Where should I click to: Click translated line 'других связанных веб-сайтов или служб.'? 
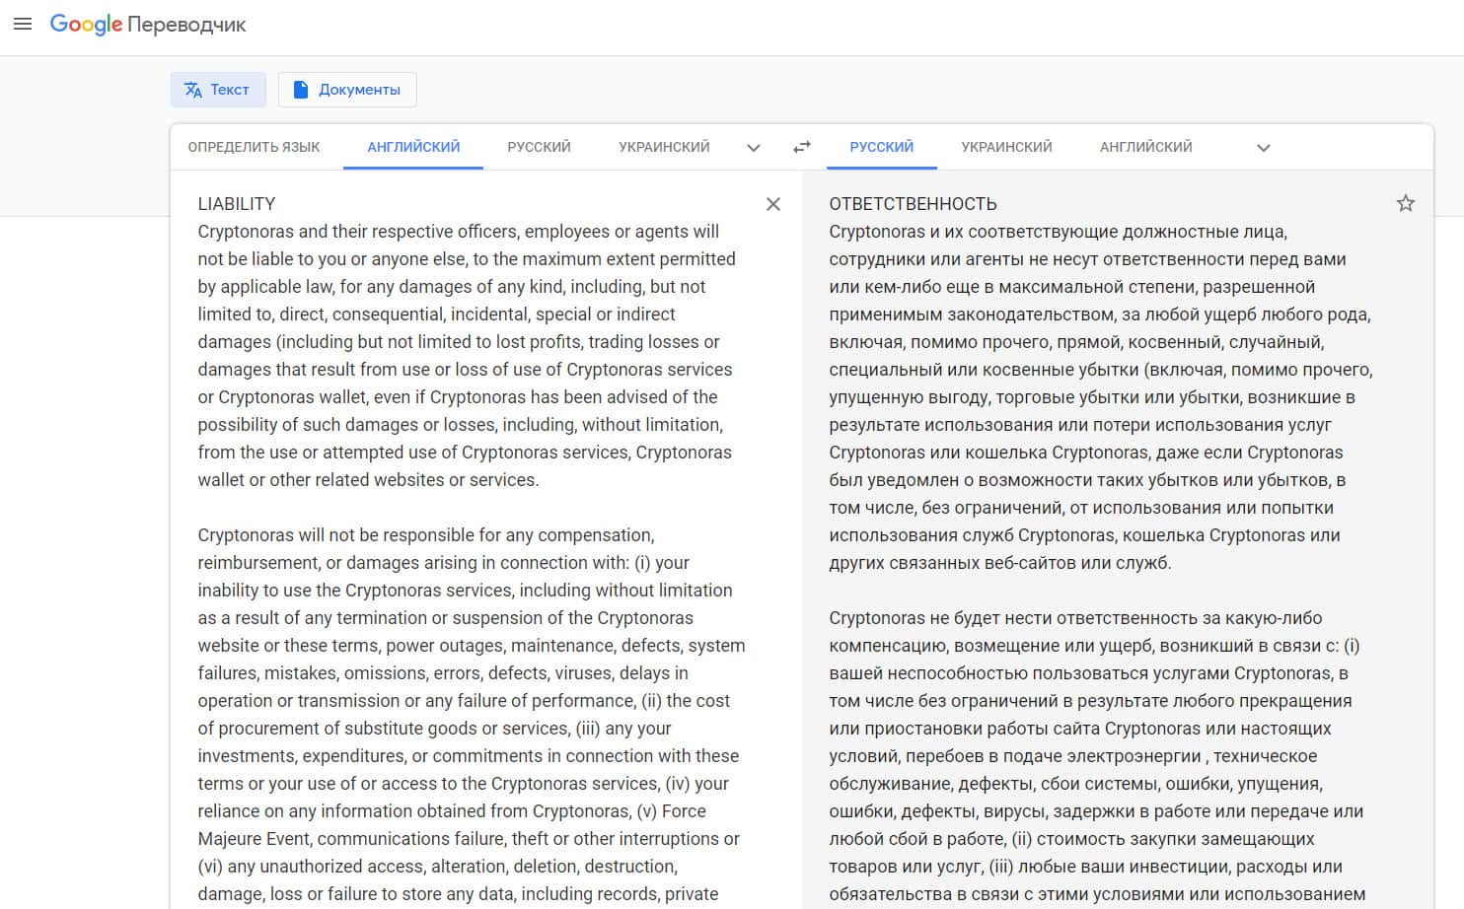(1000, 563)
